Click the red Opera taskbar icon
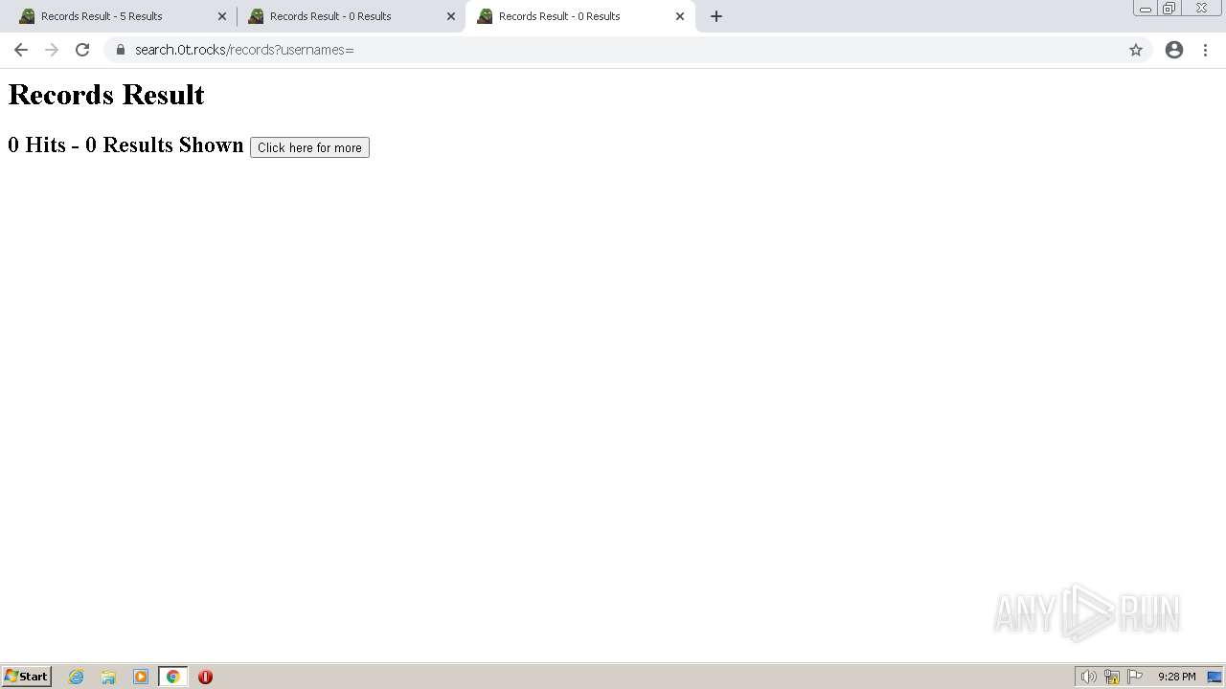Screen dimensions: 1226x689 tap(205, 677)
